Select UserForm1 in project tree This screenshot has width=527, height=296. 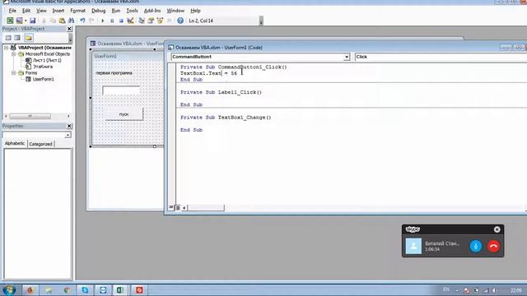tap(44, 80)
